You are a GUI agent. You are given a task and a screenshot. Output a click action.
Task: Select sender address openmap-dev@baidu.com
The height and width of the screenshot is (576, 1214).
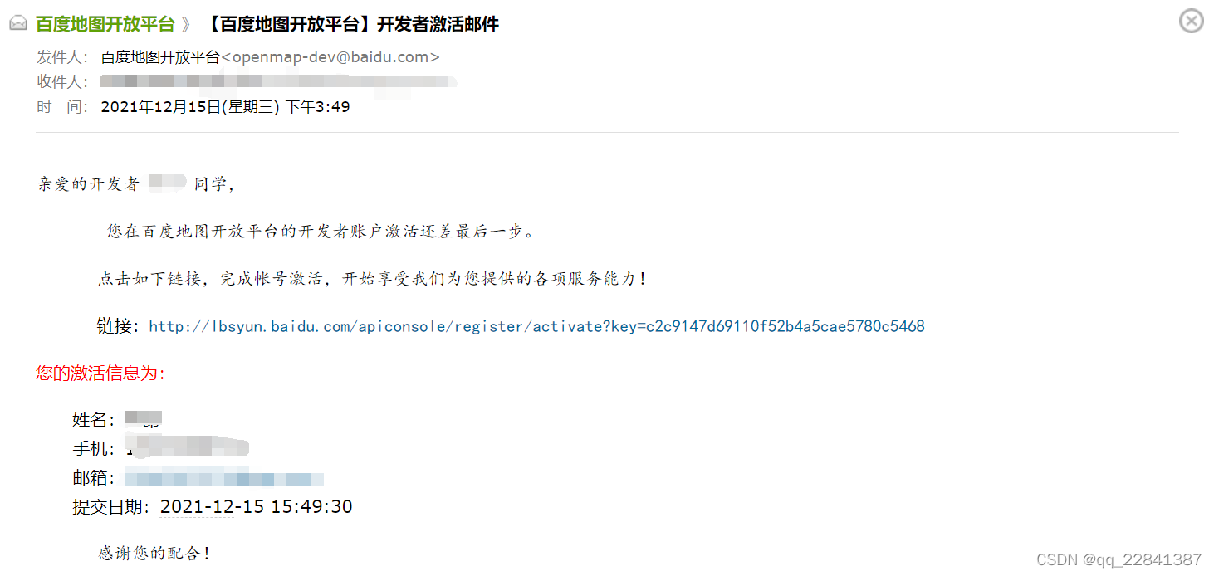click(330, 57)
